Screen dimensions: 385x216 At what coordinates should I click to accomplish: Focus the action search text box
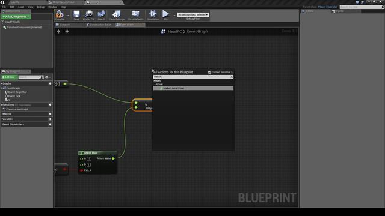click(x=191, y=77)
